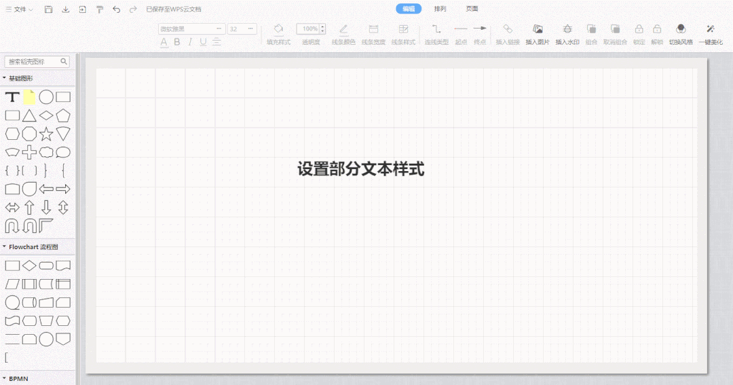Open the 文件 file menu dropdown
This screenshot has height=385, width=733.
click(x=19, y=10)
